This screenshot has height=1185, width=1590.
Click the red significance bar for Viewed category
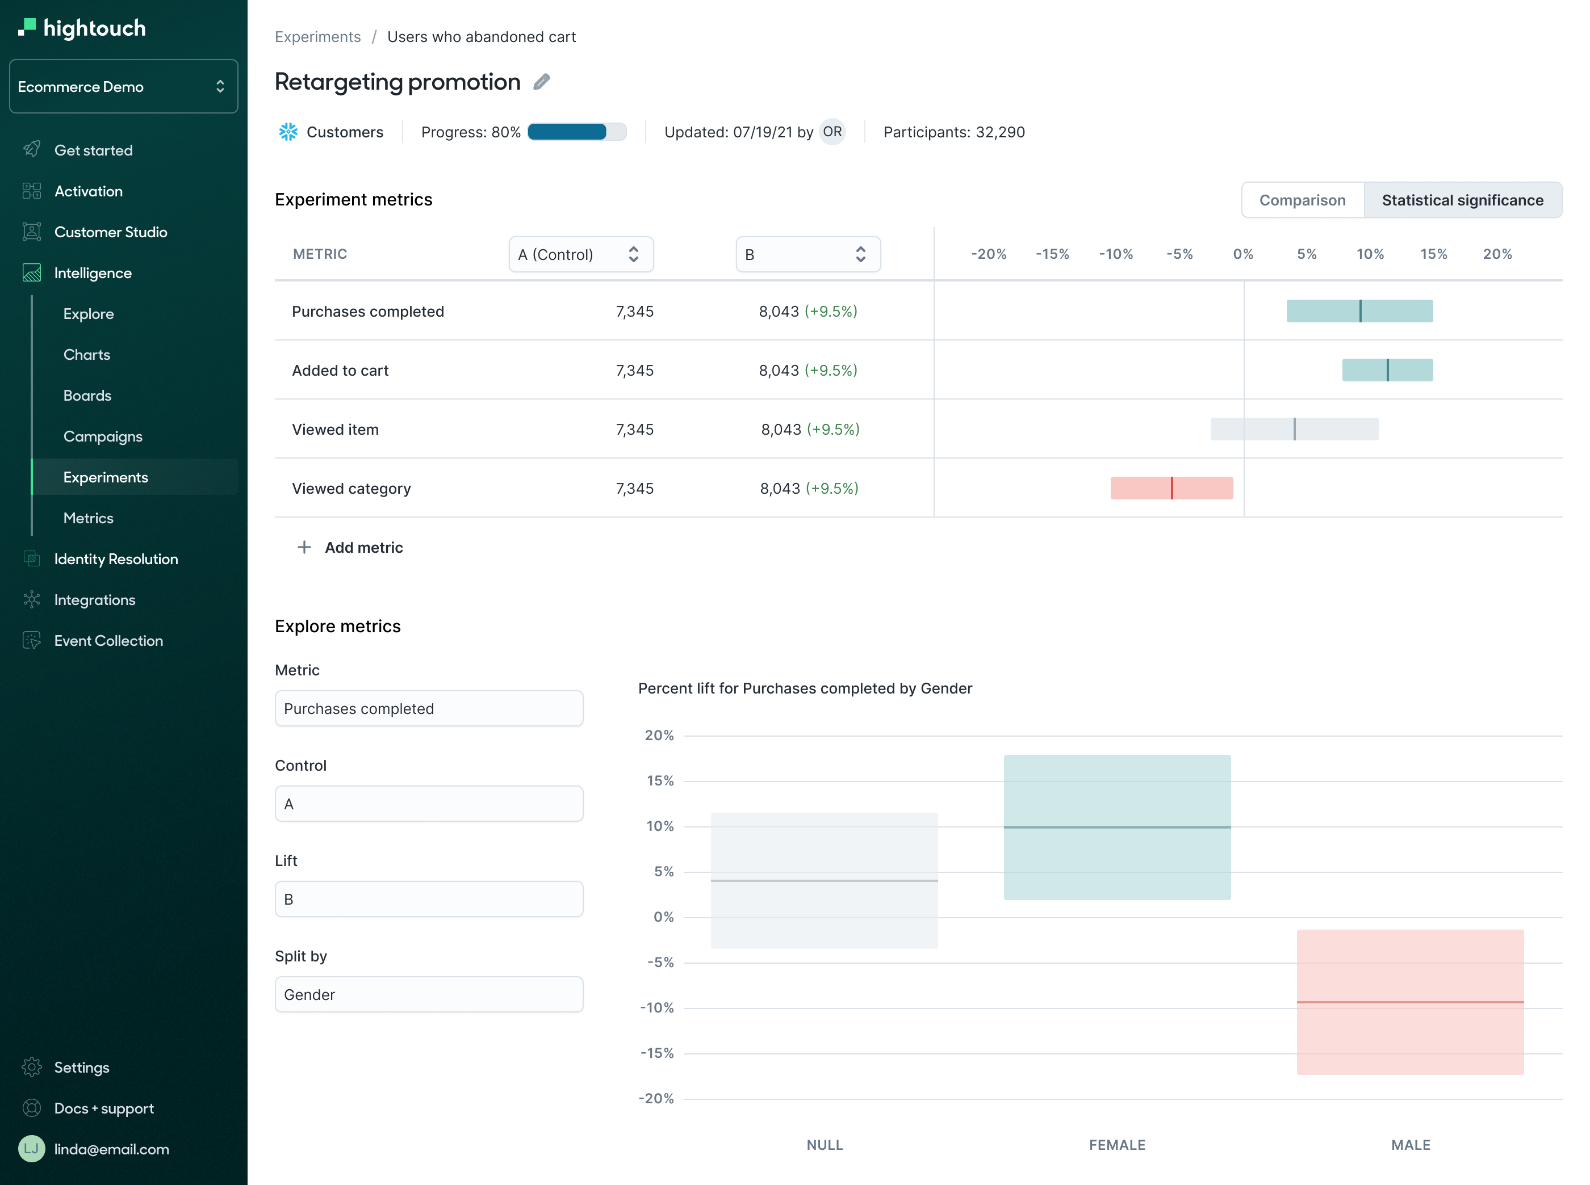1171,488
